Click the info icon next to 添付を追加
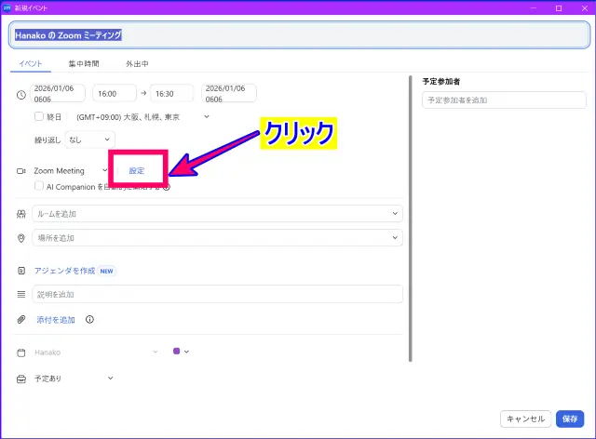The image size is (596, 439). [89, 319]
